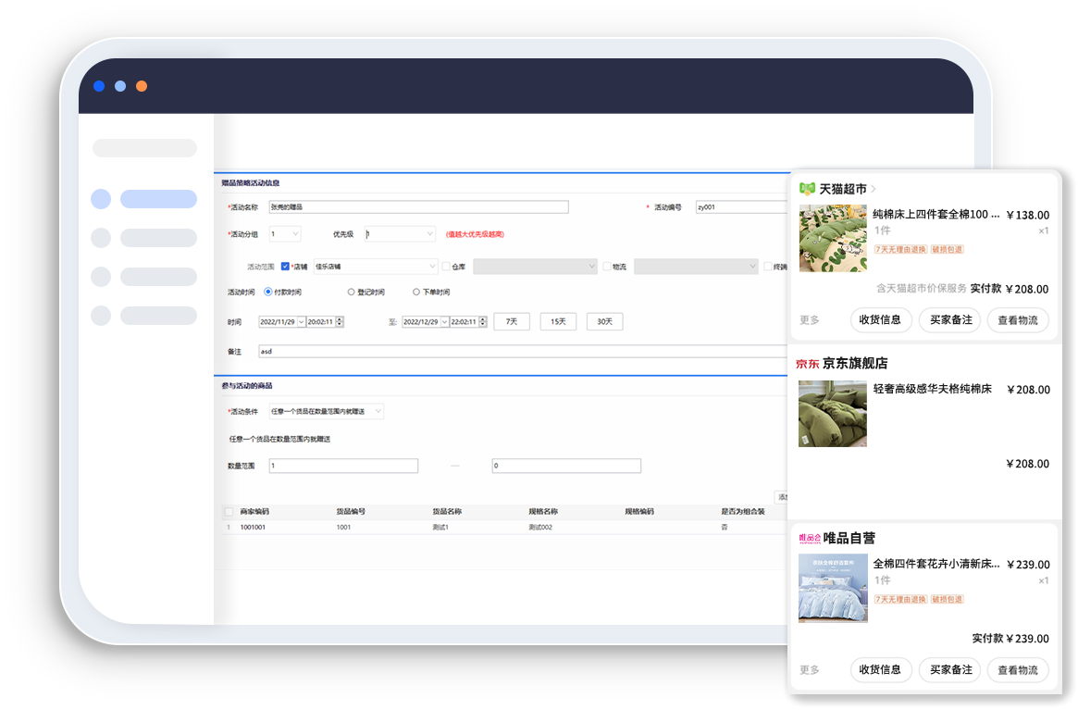Open the chevron arrow beside 天猫超市
This screenshot has width=1078, height=710.
point(874,189)
